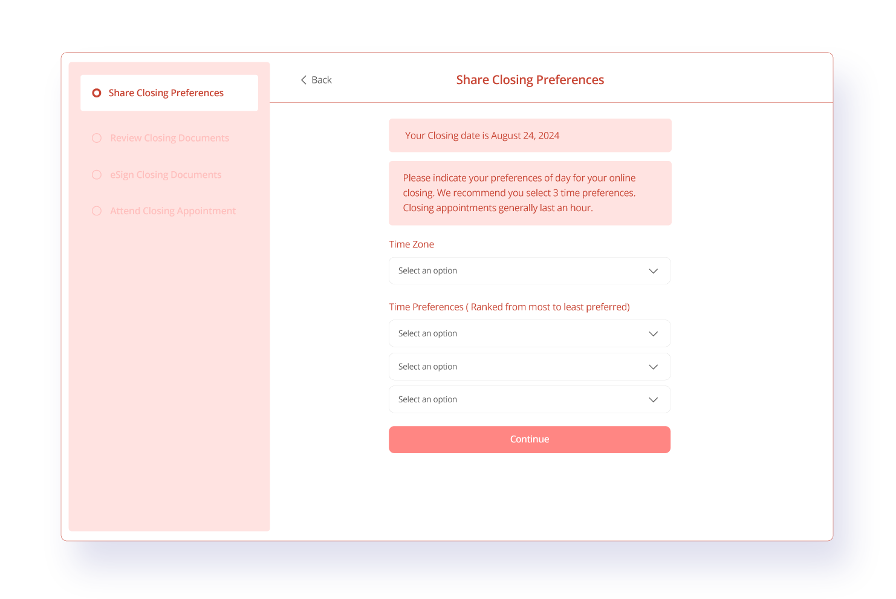Viewport: 896px width, 599px height.
Task: Click chevron arrow of second time preference
Action: [653, 367]
